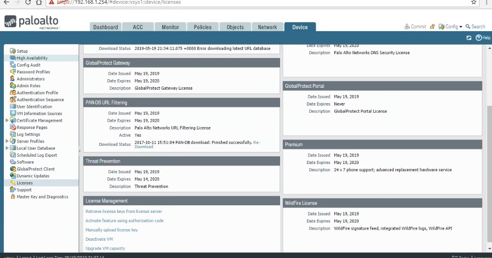Click the Upgrade VM capacity link
The width and height of the screenshot is (492, 258).
105,248
